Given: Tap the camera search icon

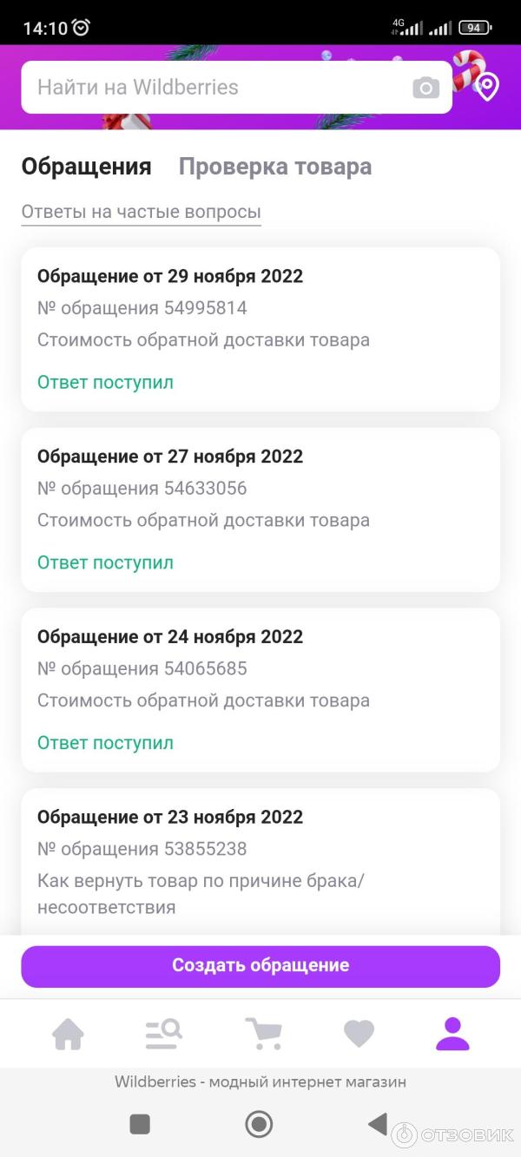Looking at the screenshot, I should pyautogui.click(x=425, y=88).
